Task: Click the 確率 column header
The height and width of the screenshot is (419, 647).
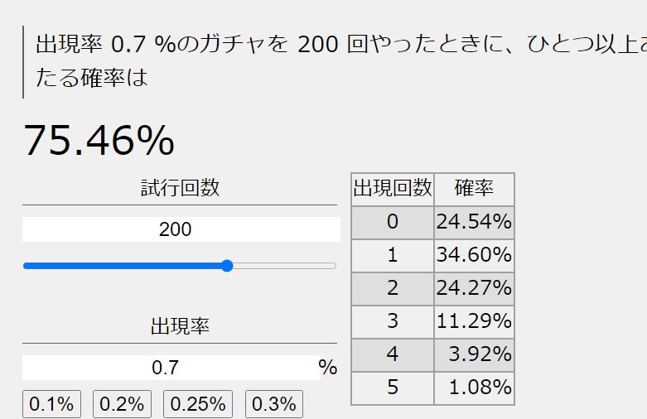Action: (474, 189)
